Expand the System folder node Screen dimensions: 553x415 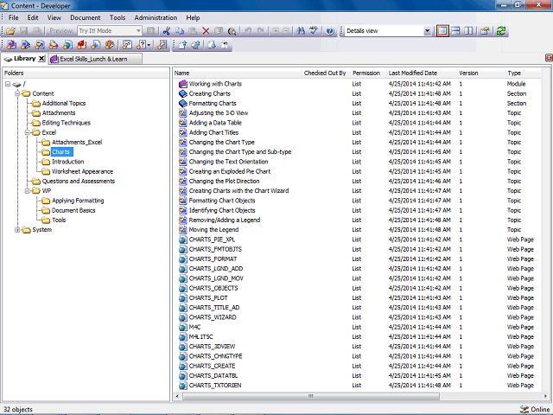pyautogui.click(x=17, y=230)
